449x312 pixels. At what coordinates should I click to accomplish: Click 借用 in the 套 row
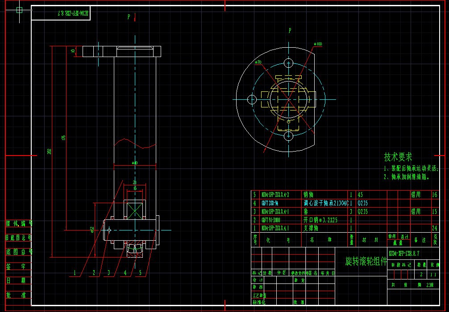[x=416, y=212]
